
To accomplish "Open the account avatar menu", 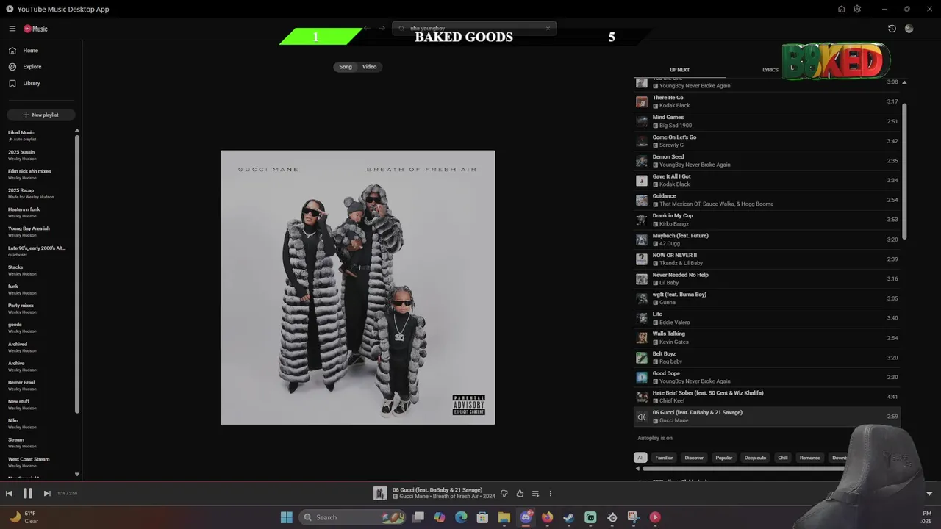I will [x=909, y=29].
